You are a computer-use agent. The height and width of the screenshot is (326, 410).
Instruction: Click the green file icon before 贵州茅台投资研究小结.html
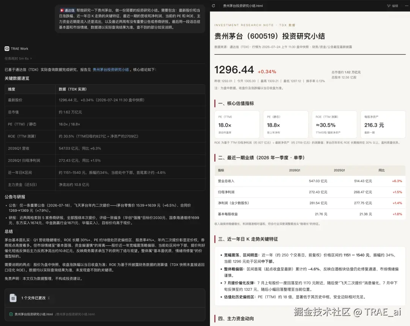(x=11, y=314)
